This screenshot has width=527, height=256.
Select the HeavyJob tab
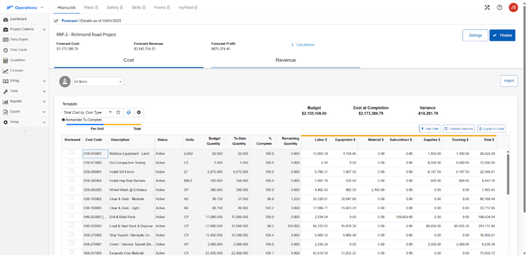(65, 8)
